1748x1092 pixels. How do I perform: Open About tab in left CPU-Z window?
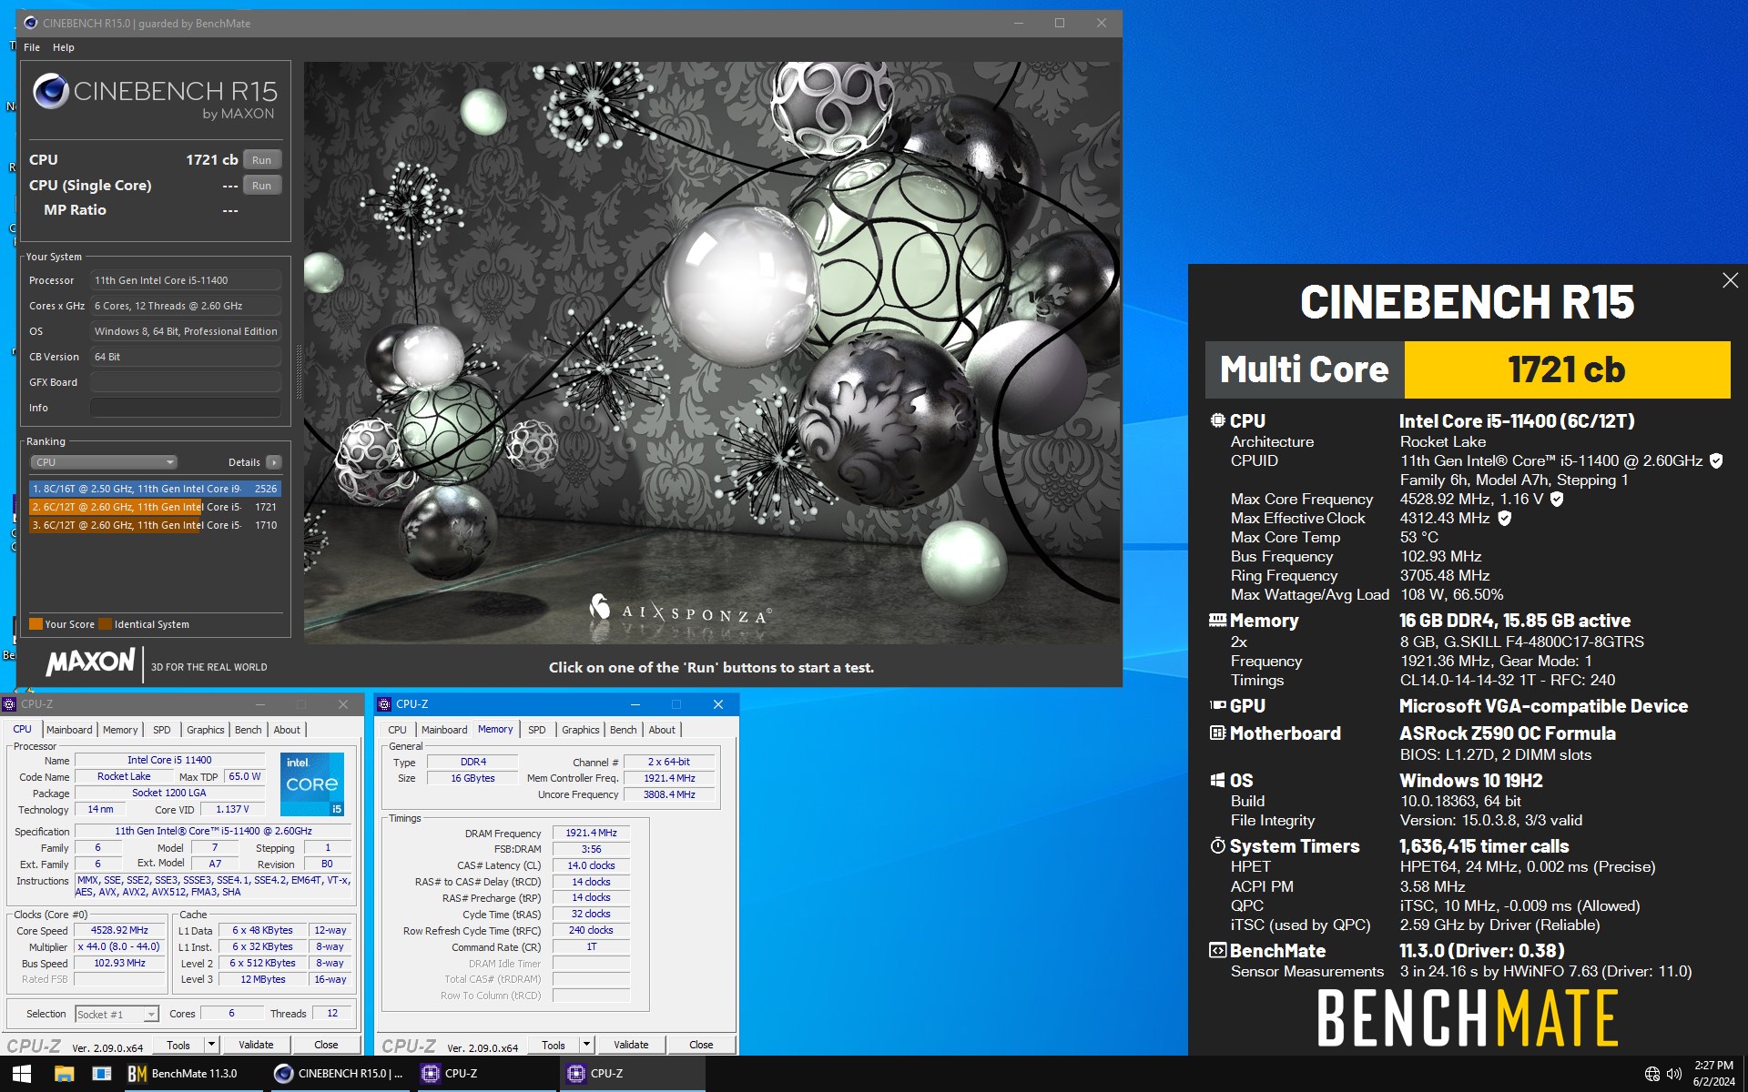tap(287, 730)
